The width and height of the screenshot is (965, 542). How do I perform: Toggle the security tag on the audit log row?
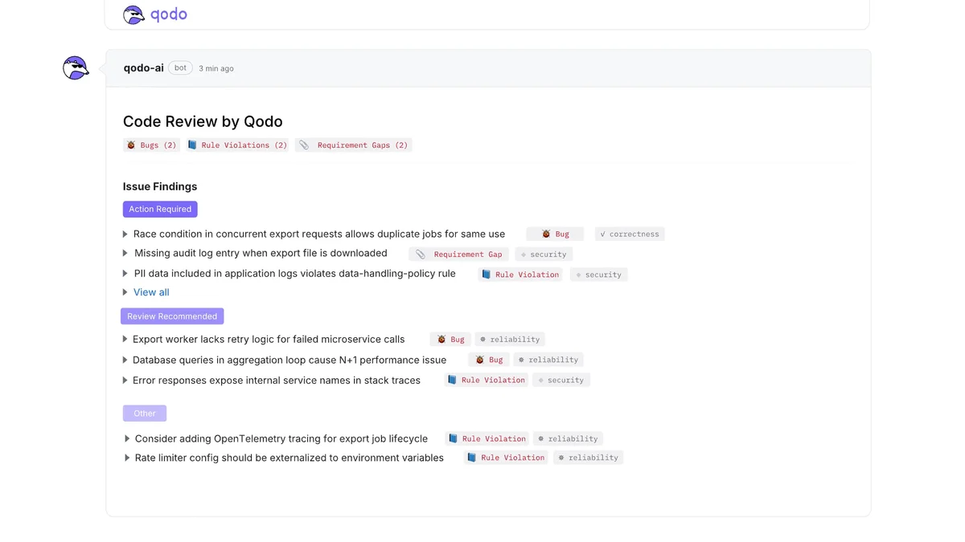pyautogui.click(x=544, y=254)
